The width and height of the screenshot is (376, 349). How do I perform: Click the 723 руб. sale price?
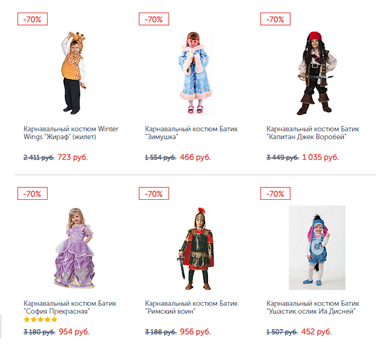point(73,157)
